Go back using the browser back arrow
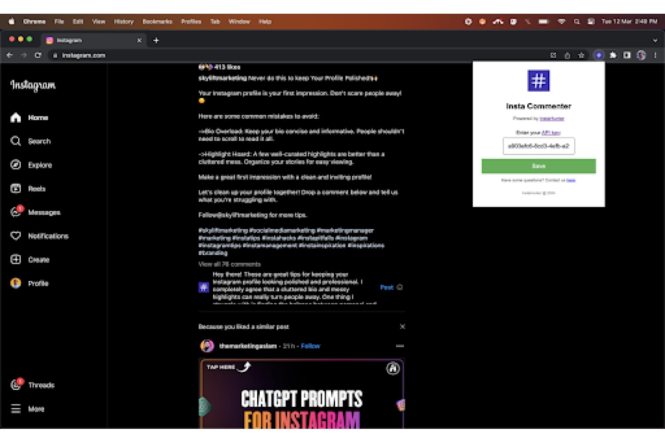665x443 pixels. tap(10, 55)
